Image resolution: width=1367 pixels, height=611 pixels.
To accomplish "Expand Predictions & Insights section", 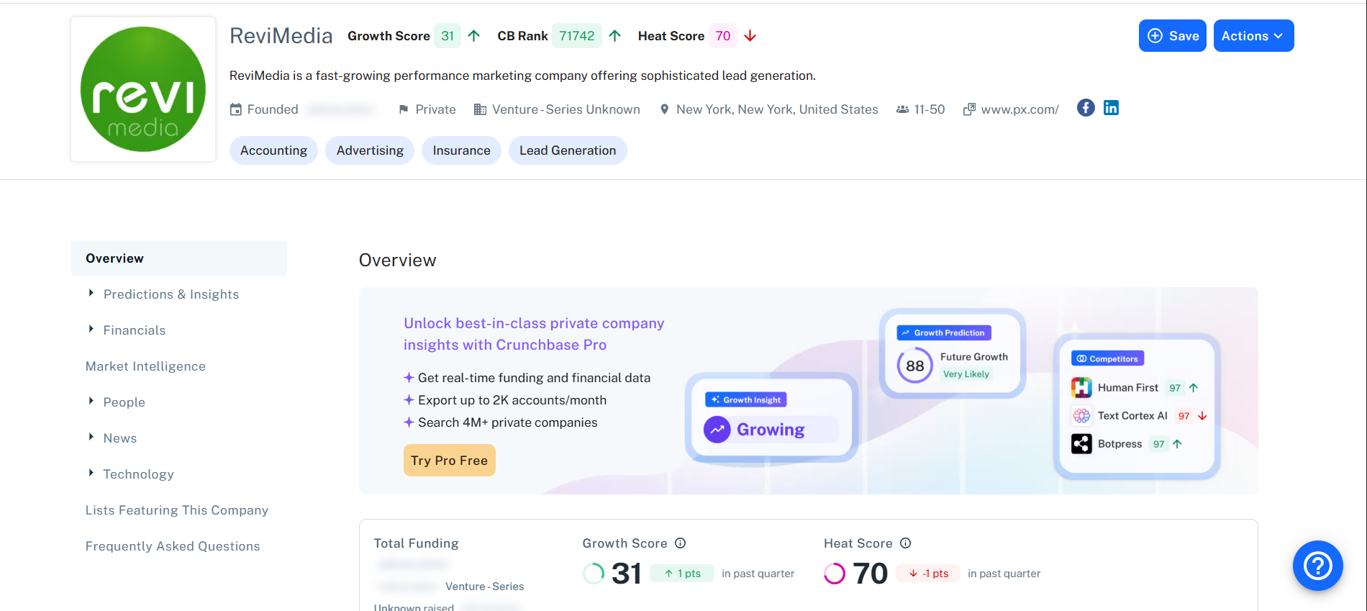I will [x=91, y=294].
